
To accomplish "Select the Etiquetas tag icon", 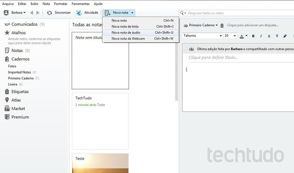I will pyautogui.click(x=7, y=92).
